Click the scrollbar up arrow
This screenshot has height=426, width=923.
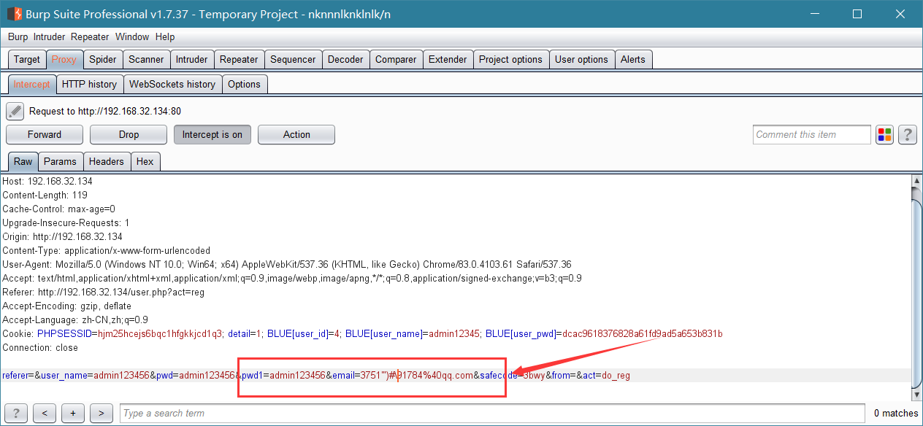click(917, 180)
